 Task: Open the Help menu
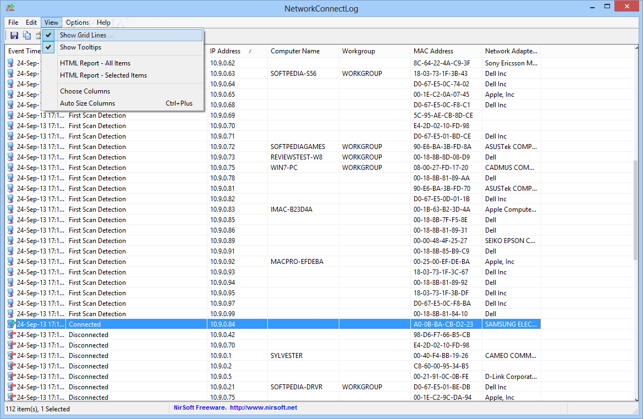pos(103,23)
